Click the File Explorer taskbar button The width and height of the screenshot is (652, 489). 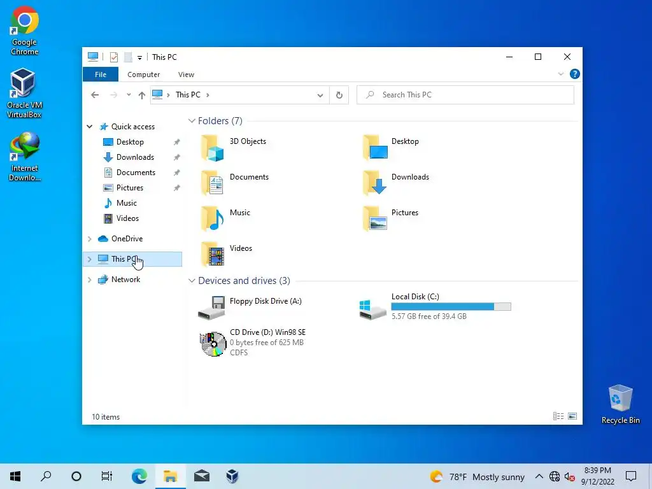click(171, 476)
